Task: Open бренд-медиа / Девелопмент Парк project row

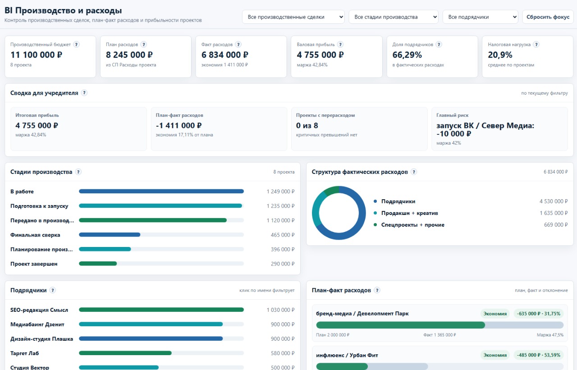Action: pyautogui.click(x=440, y=323)
